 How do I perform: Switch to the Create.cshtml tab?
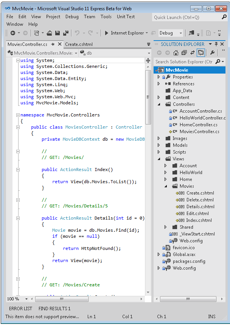pos(79,44)
